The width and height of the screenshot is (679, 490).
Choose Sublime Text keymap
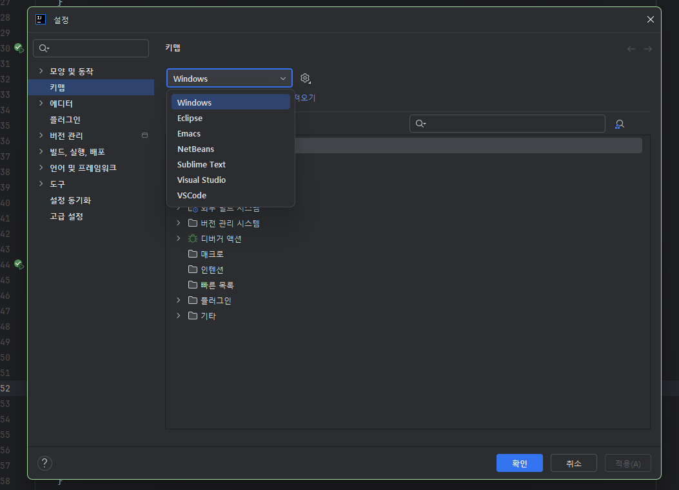[x=230, y=164]
